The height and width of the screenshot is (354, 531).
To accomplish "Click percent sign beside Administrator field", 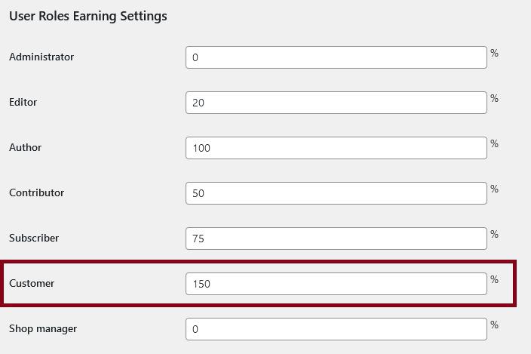I will pos(495,54).
